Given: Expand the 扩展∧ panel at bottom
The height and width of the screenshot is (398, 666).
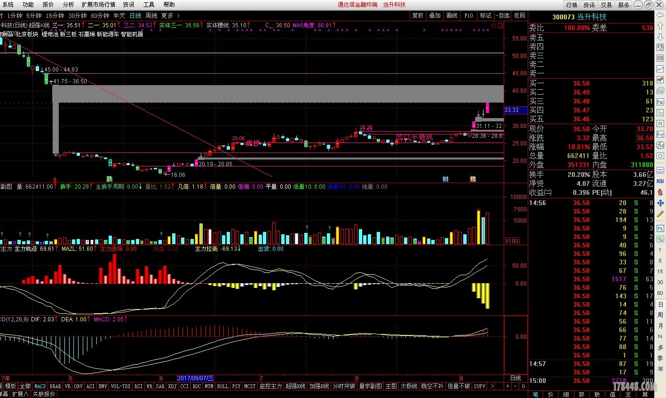Looking at the screenshot, I should click(20, 394).
